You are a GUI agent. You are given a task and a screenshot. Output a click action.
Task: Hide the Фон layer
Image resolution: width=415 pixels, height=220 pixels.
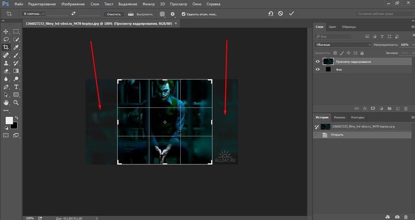(x=318, y=69)
